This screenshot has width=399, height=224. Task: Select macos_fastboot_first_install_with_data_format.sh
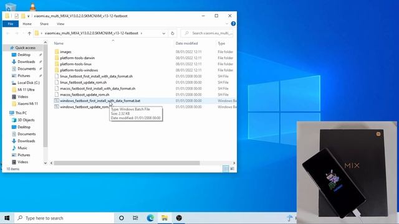[97, 88]
